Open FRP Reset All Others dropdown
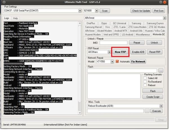Image resolution: width=169 pixels, height=130 pixels. click(109, 52)
